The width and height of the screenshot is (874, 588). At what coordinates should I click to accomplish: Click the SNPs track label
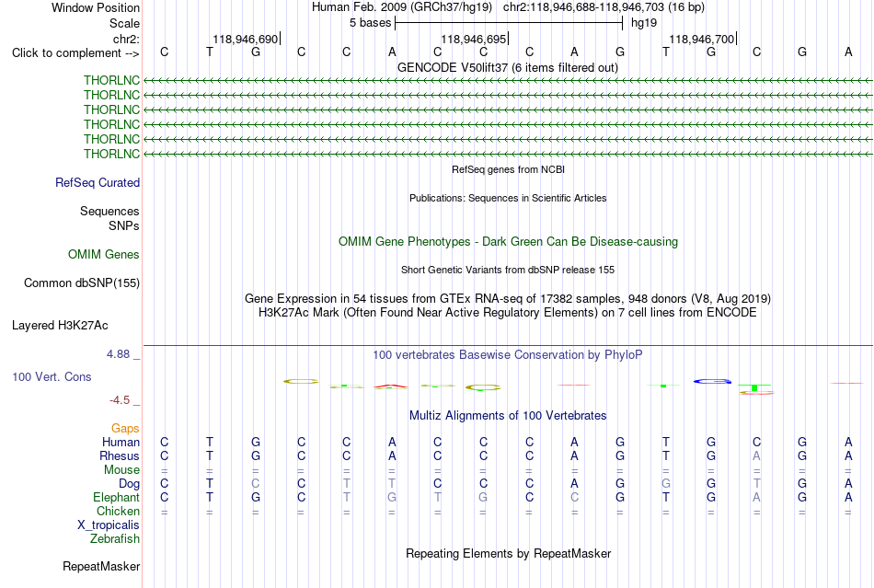click(x=124, y=225)
